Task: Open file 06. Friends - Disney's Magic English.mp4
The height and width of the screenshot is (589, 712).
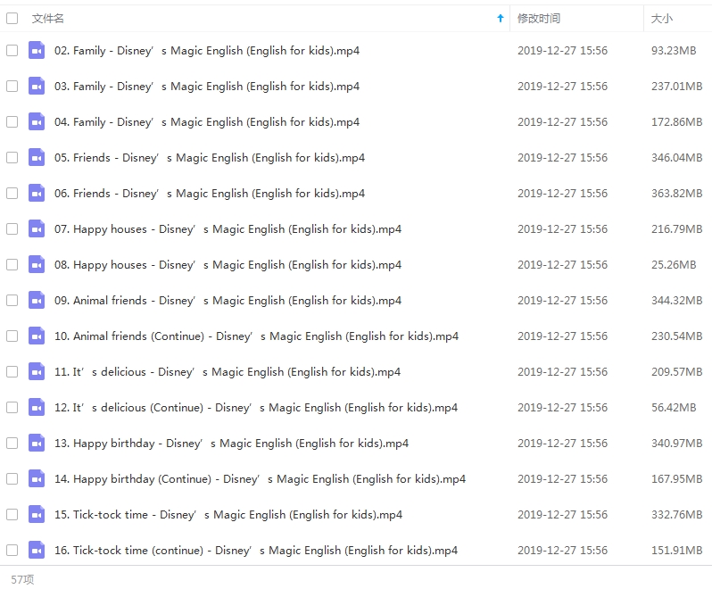Action: (x=210, y=194)
